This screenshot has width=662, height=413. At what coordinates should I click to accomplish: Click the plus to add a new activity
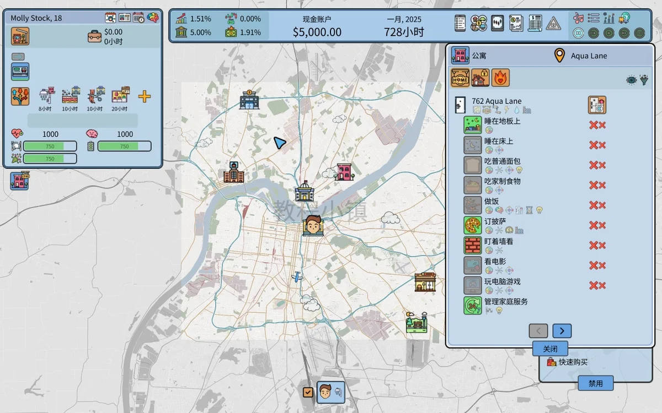[144, 96]
